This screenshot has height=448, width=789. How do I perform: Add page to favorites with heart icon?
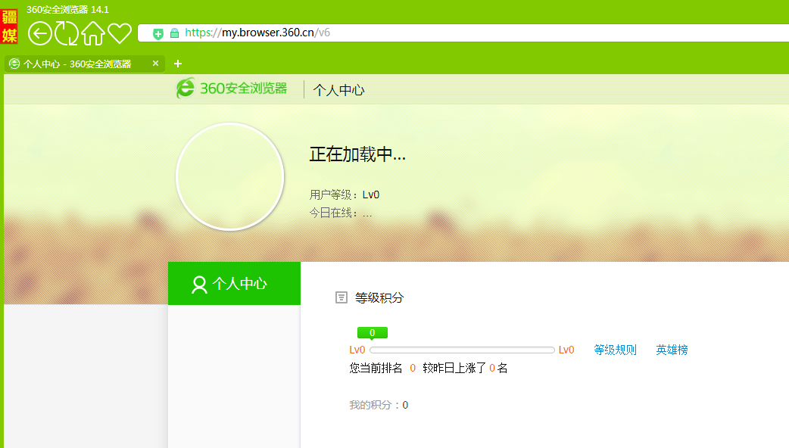coord(120,34)
